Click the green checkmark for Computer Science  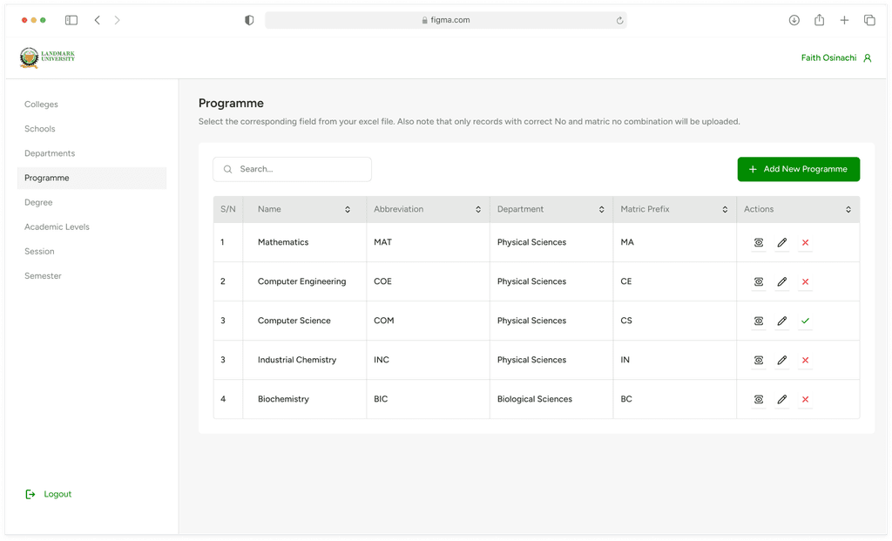pyautogui.click(x=805, y=321)
